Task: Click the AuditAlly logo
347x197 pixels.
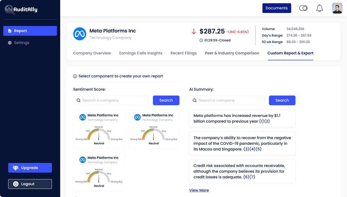Action: pos(21,10)
